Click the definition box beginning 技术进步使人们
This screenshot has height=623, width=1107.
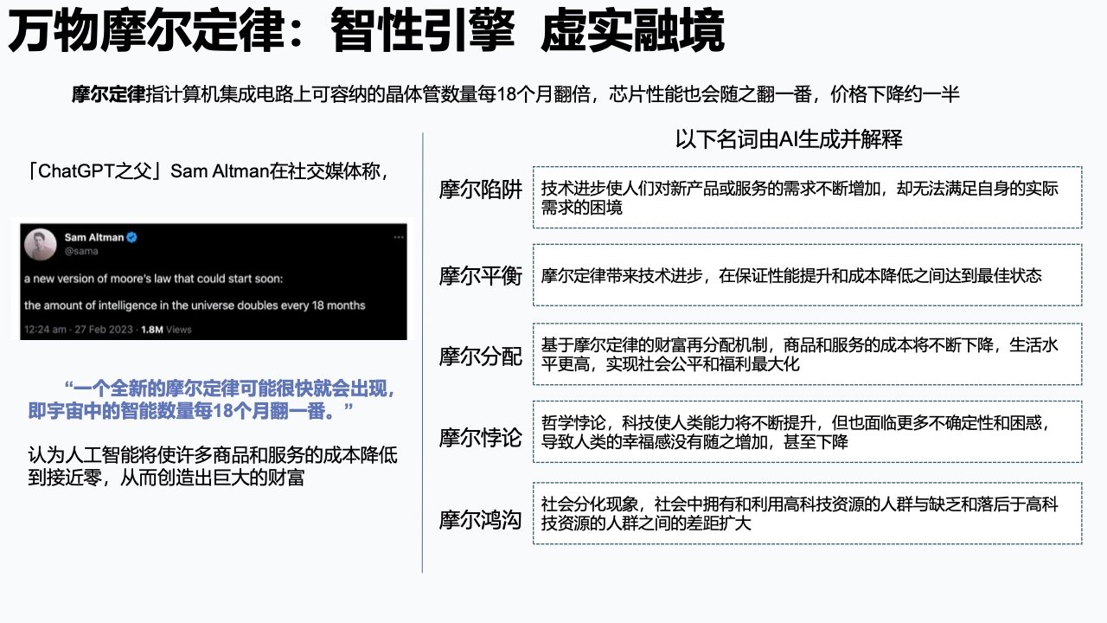807,197
